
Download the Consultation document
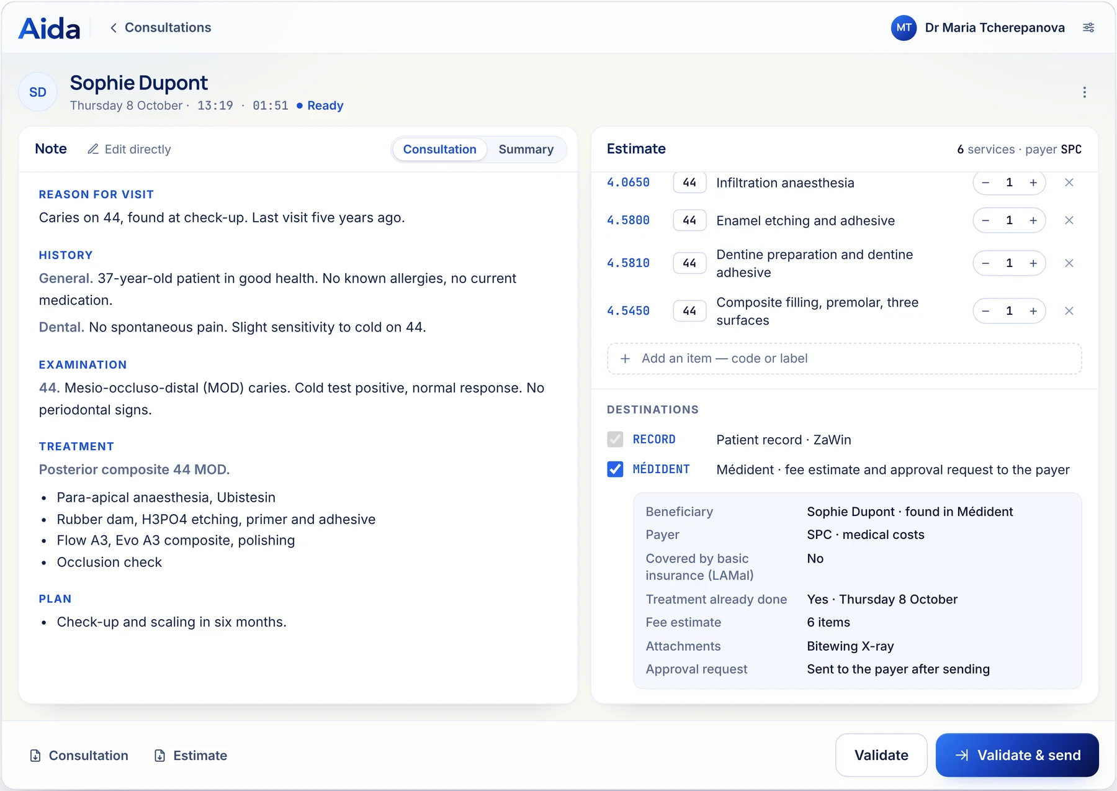79,756
